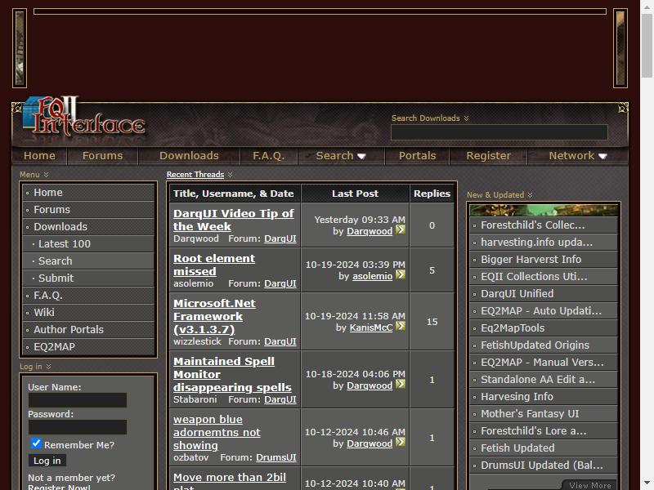Click the Recent Threads heading link
Image resolution: width=654 pixels, height=490 pixels.
click(x=195, y=175)
